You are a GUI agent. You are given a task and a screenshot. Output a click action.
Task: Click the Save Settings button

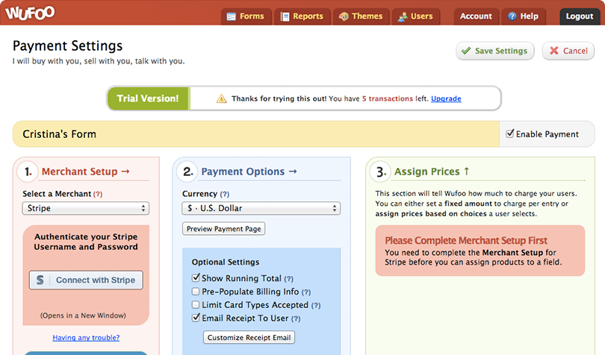[x=495, y=51]
